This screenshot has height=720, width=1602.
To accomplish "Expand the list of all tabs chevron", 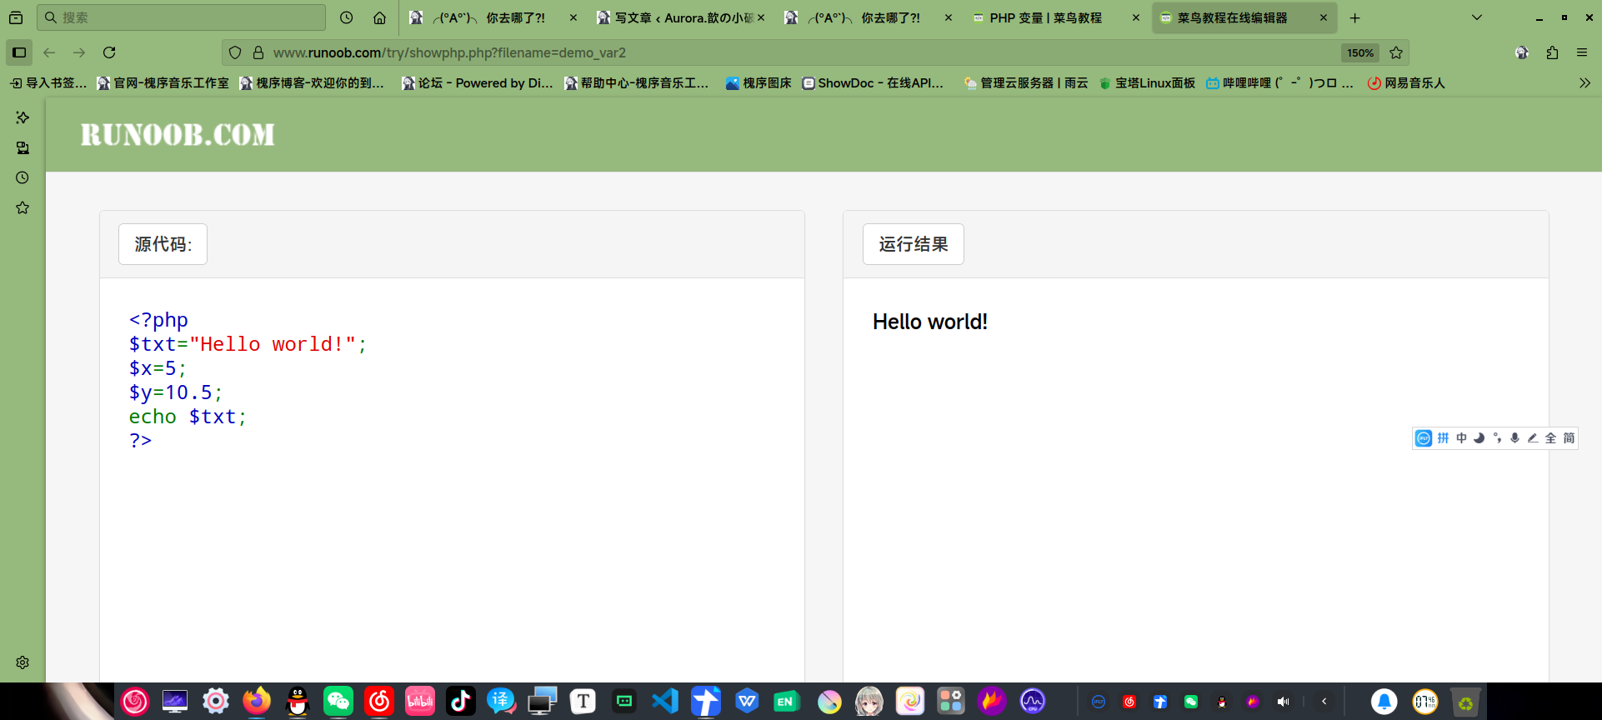I will click(x=1477, y=17).
